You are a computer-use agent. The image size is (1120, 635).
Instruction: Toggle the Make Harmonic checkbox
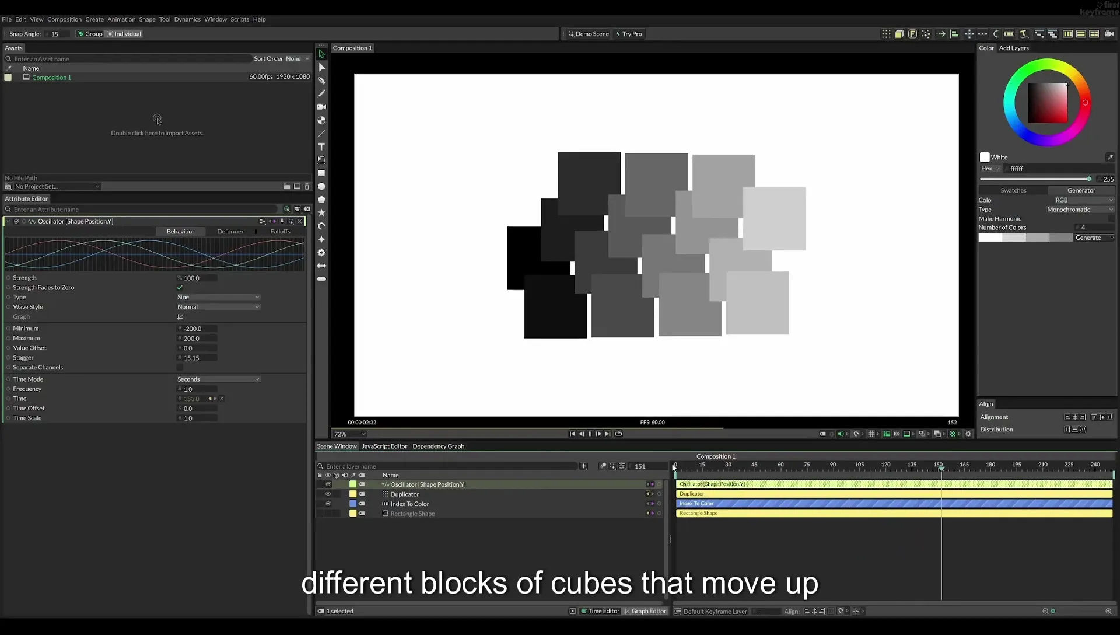tap(1111, 219)
